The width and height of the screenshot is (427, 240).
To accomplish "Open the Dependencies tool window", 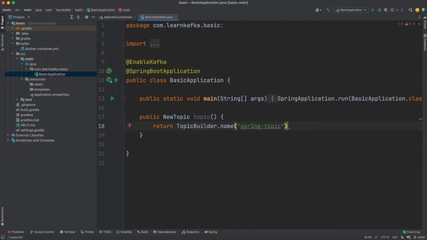I will click(165, 232).
